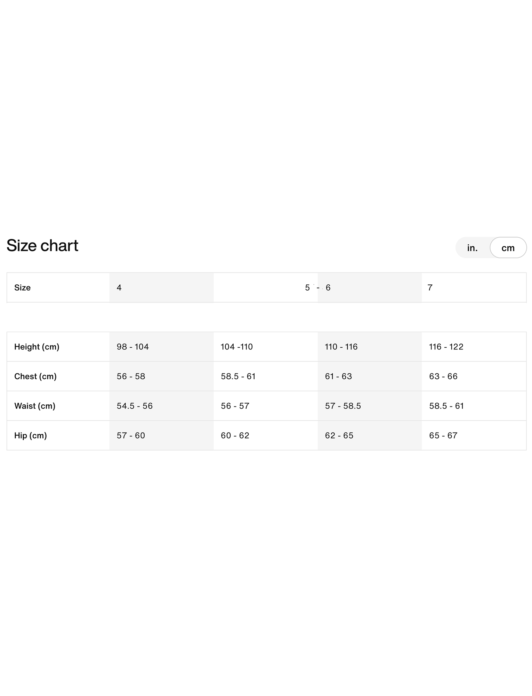Select the 116 - 122 height cell
The width and height of the screenshot is (532, 696).
(x=446, y=347)
